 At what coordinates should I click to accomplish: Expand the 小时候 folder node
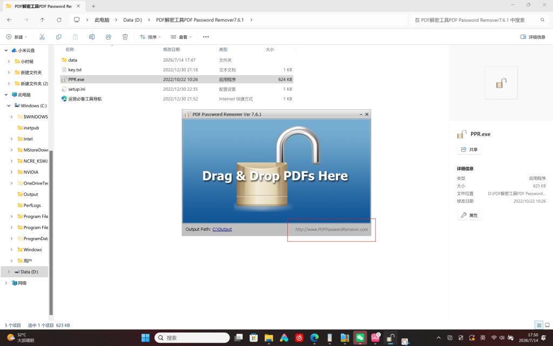9,62
